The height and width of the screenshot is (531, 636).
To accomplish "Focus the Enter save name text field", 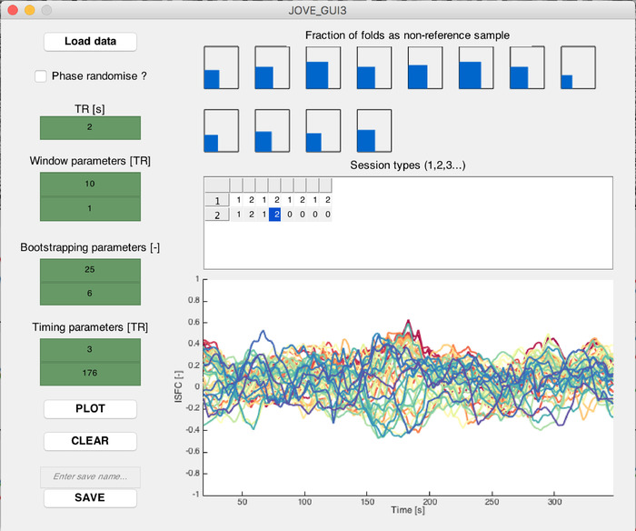I will tap(90, 476).
